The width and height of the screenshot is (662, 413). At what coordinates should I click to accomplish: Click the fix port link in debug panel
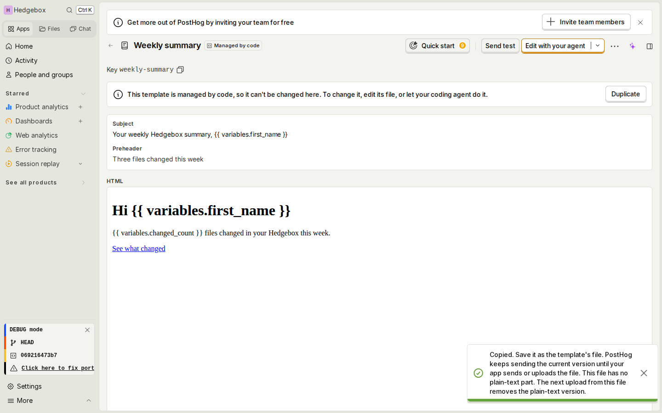click(x=57, y=368)
